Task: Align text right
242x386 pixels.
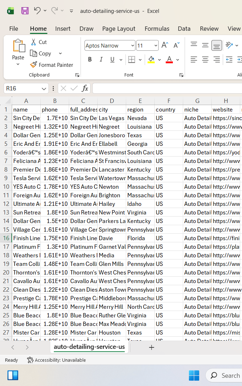Action: click(216, 59)
